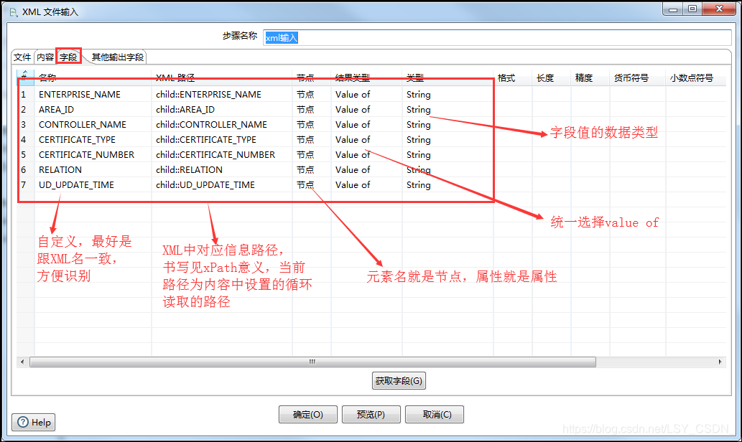Click 节点 cell in ENTERPRISE_NAME row

[x=312, y=95]
